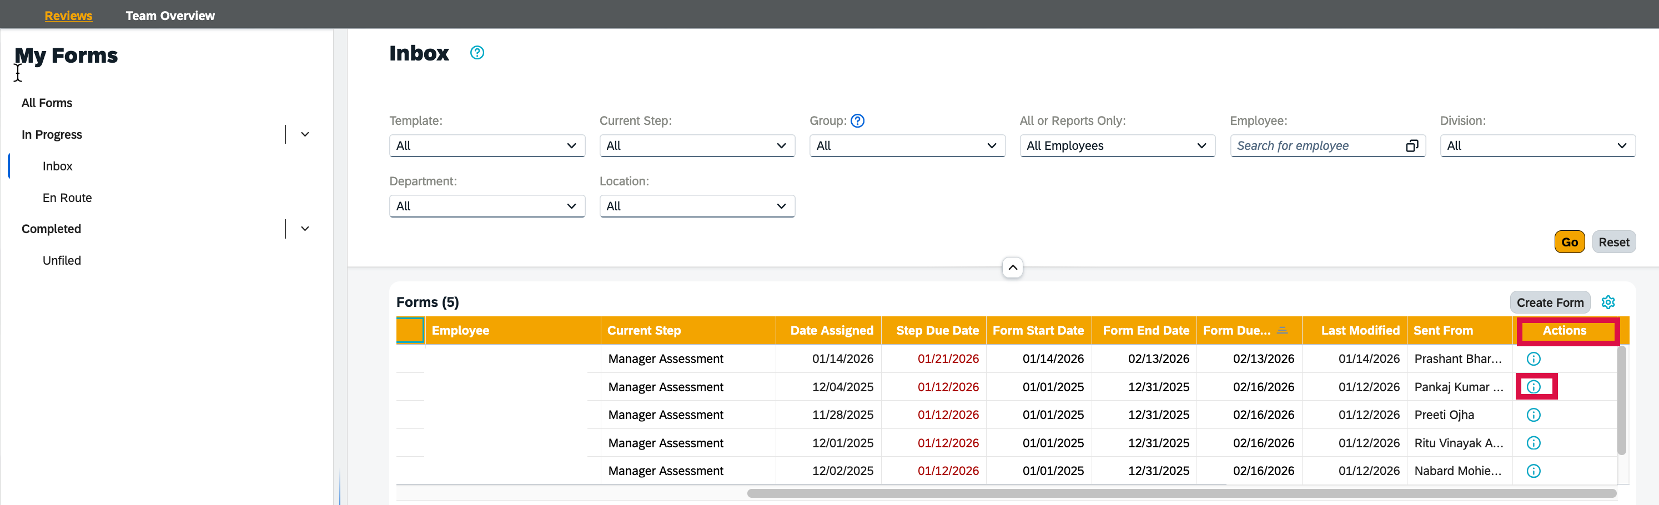Open the Location dropdown
Viewport: 1659px width, 505px height.
click(x=697, y=206)
